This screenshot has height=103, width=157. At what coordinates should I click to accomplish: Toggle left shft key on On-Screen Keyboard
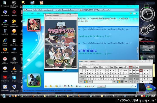tap(83, 79)
